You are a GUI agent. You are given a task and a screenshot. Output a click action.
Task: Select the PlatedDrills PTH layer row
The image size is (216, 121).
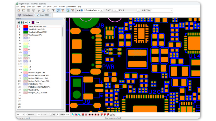tap(39, 84)
